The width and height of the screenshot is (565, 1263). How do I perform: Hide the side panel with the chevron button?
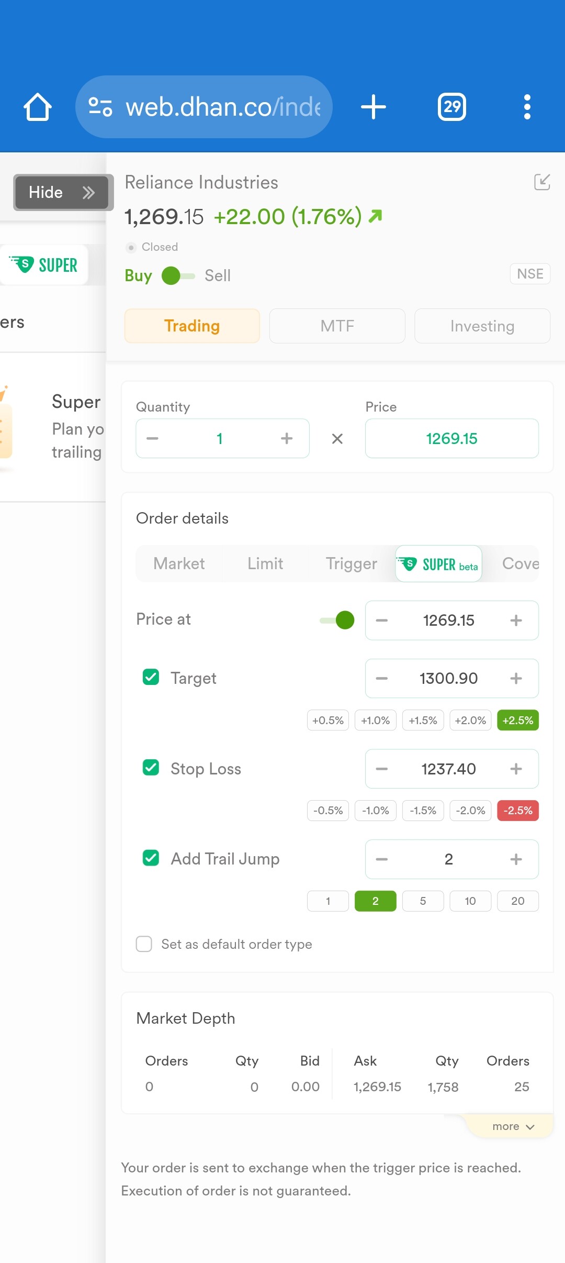[62, 192]
